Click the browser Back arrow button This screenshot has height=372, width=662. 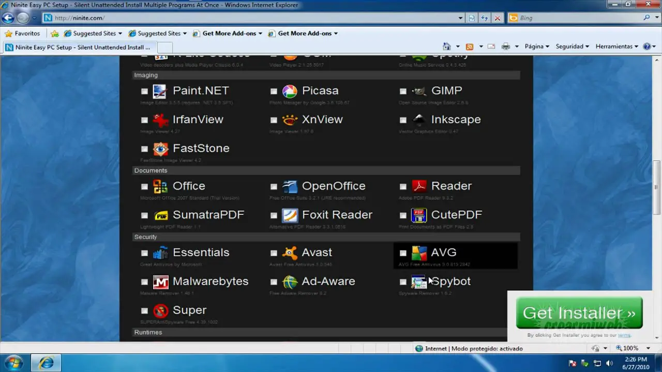coord(8,18)
